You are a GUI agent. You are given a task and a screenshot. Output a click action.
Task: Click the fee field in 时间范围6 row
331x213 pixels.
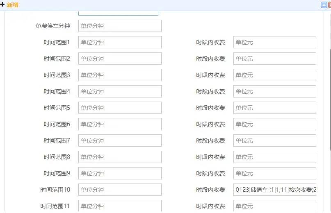click(x=274, y=124)
